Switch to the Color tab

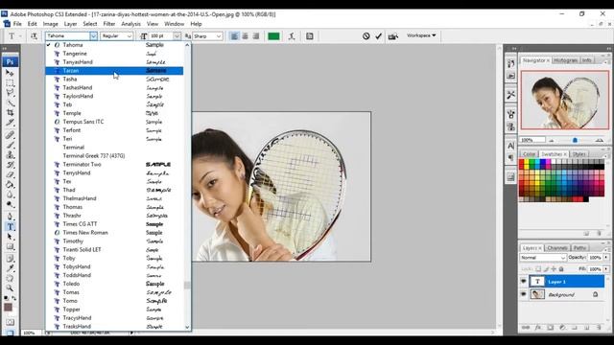tap(529, 154)
